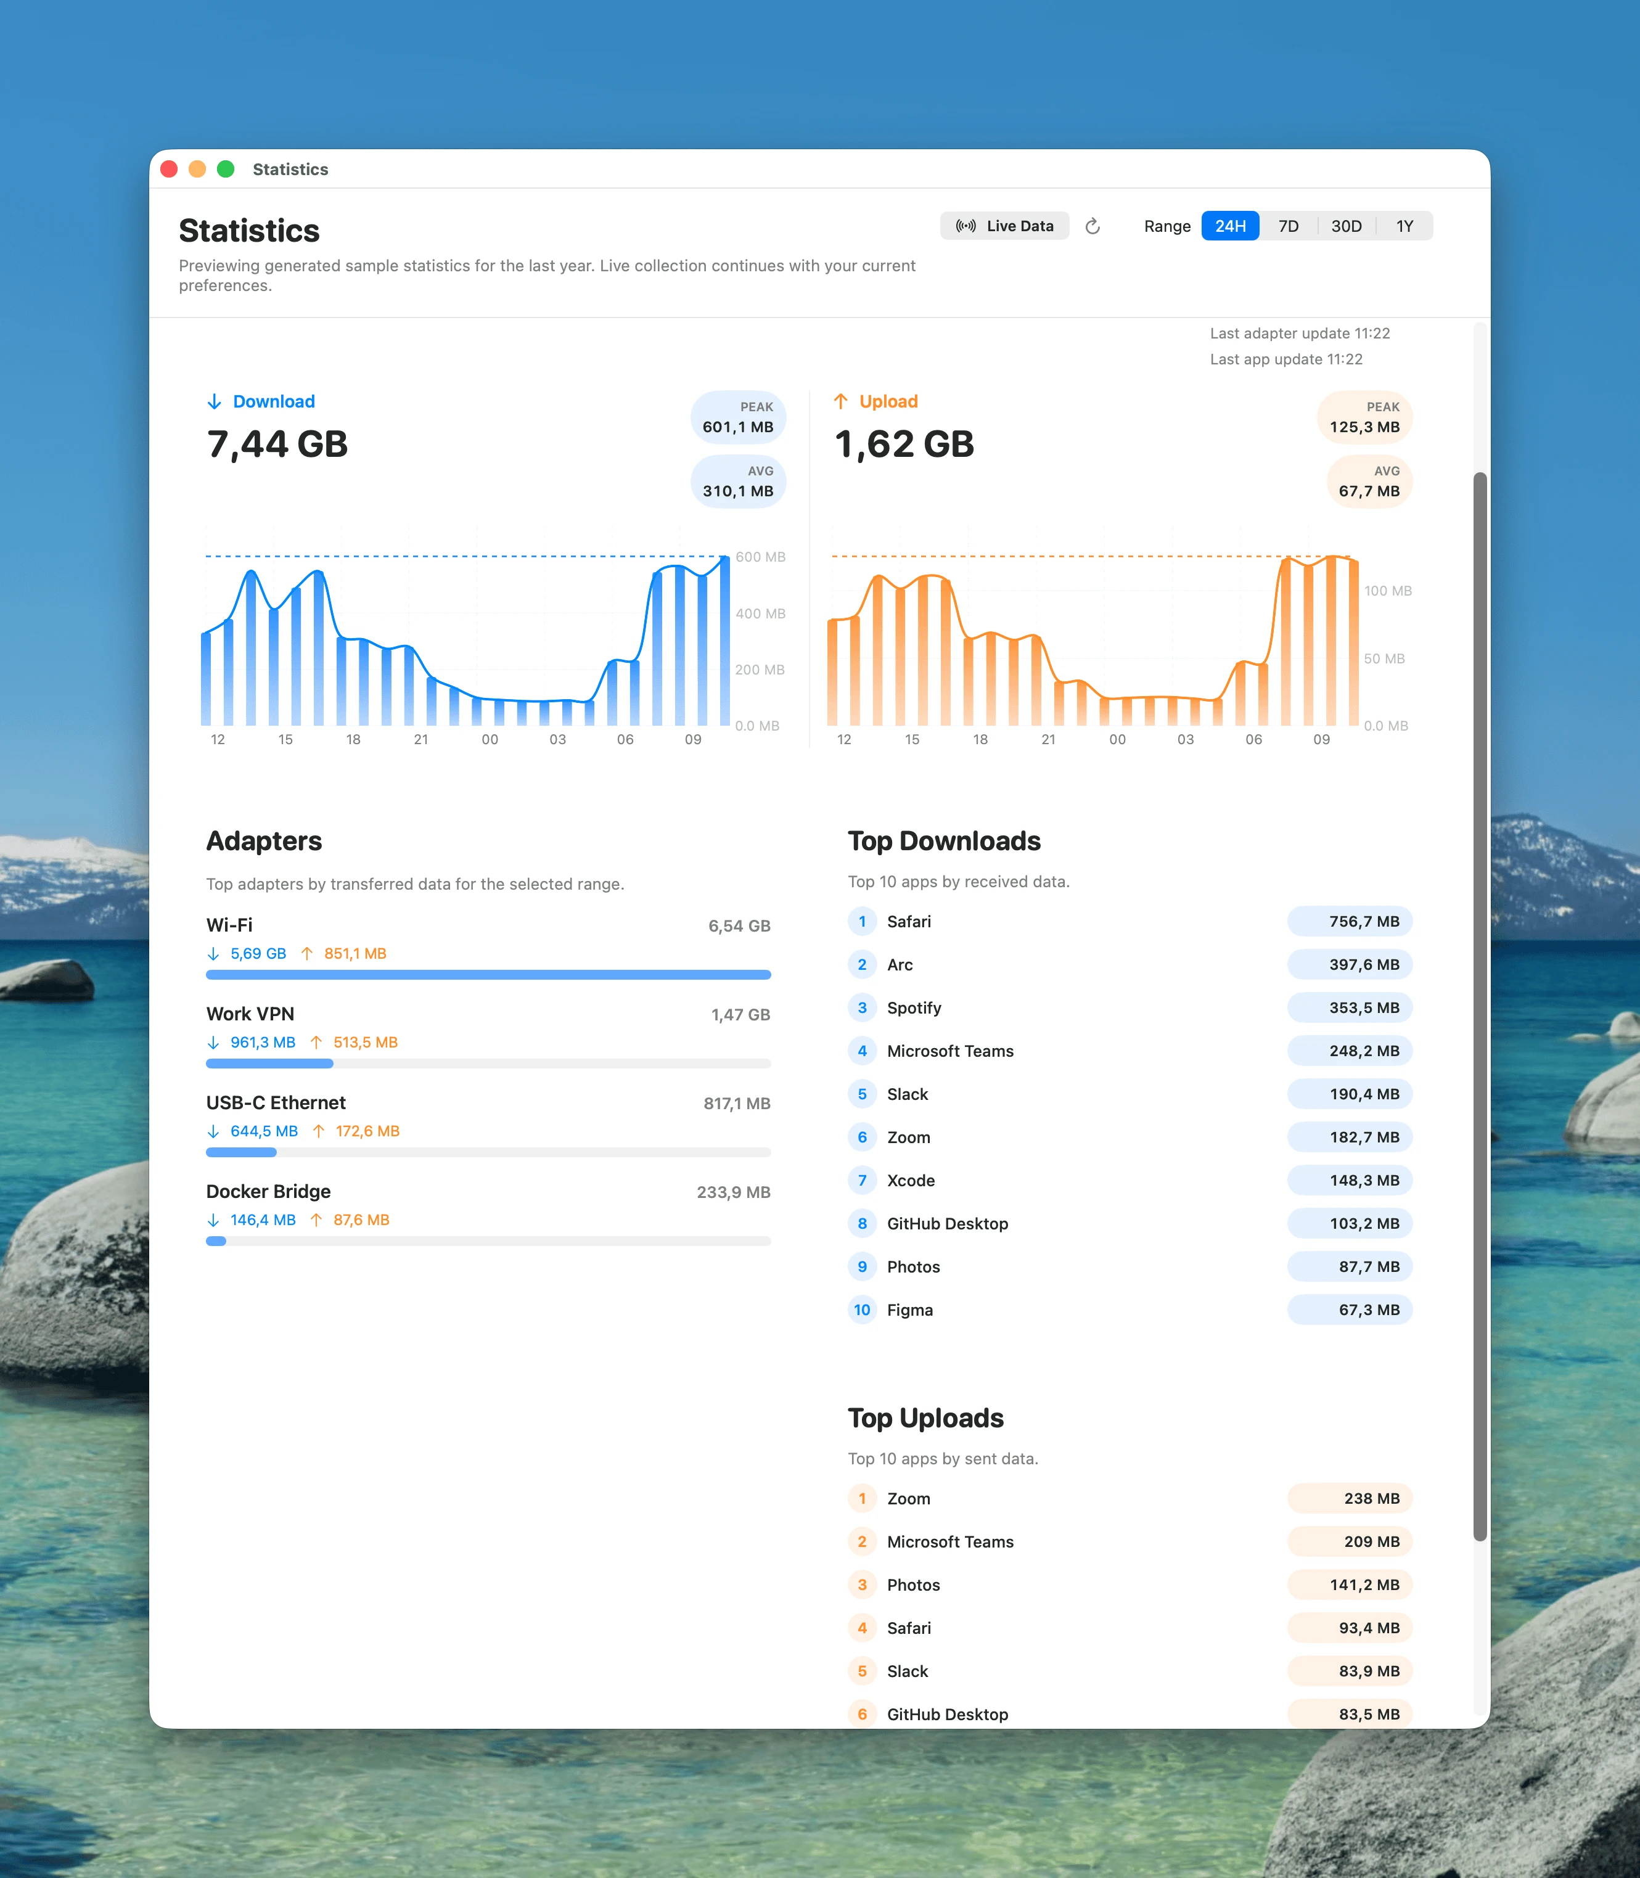Image resolution: width=1640 pixels, height=1878 pixels.
Task: Click the blue Download arrow icon
Action: (215, 401)
